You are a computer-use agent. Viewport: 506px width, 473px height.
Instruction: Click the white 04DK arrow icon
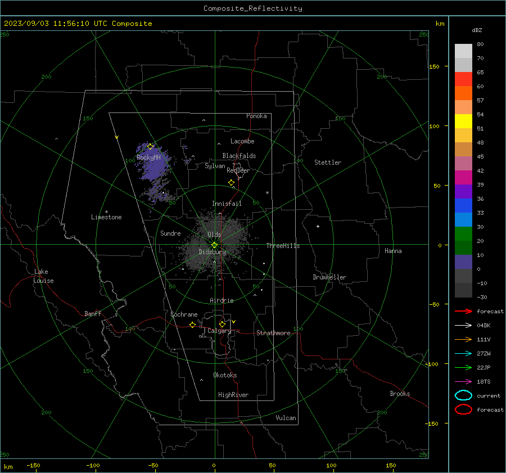pyautogui.click(x=463, y=325)
